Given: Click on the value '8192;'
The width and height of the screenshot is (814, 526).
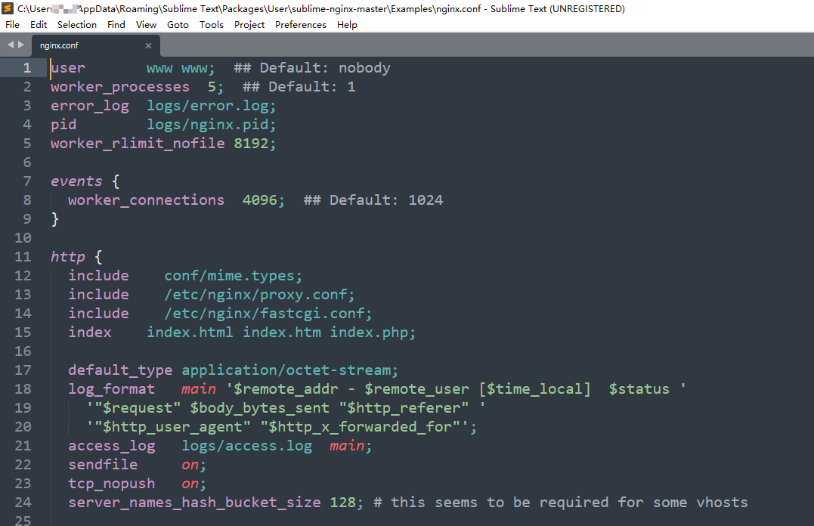Looking at the screenshot, I should pyautogui.click(x=255, y=144).
